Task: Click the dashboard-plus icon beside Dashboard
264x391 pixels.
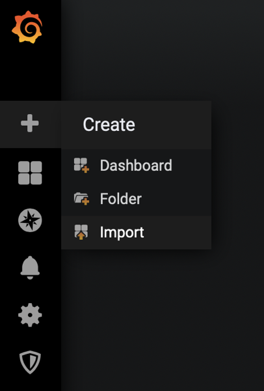Action: coord(81,165)
